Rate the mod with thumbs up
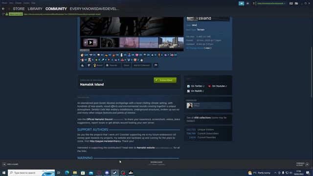 [x=83, y=65]
